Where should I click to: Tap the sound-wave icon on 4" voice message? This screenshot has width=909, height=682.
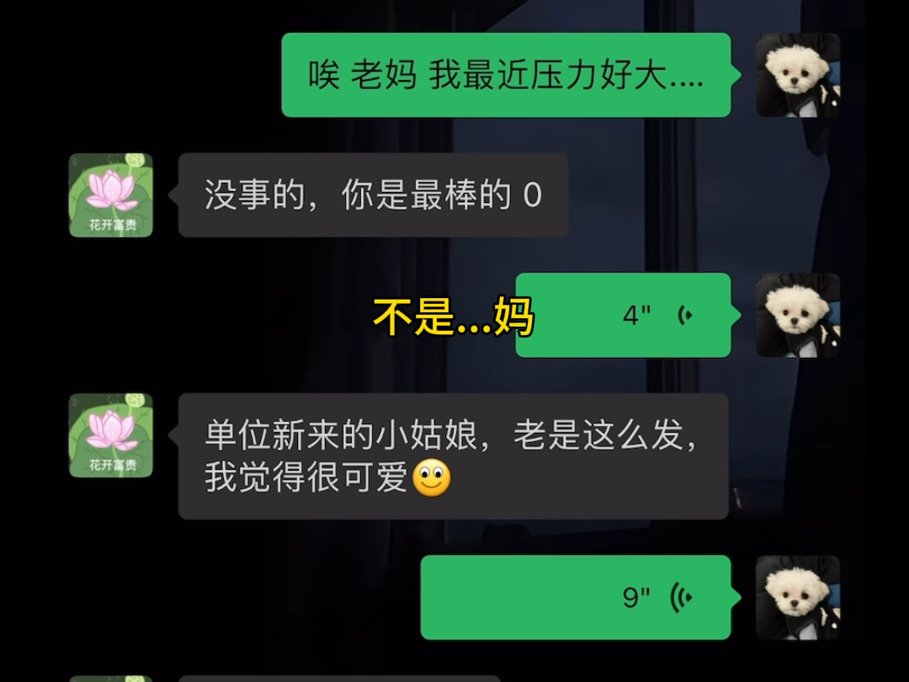685,316
